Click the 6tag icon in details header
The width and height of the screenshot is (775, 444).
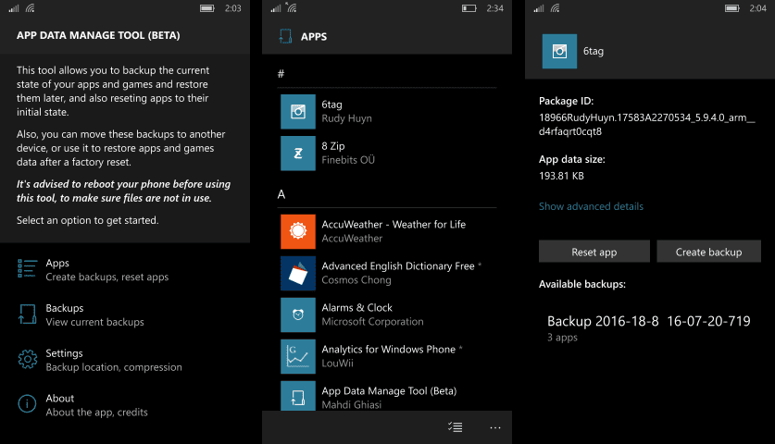click(x=559, y=51)
